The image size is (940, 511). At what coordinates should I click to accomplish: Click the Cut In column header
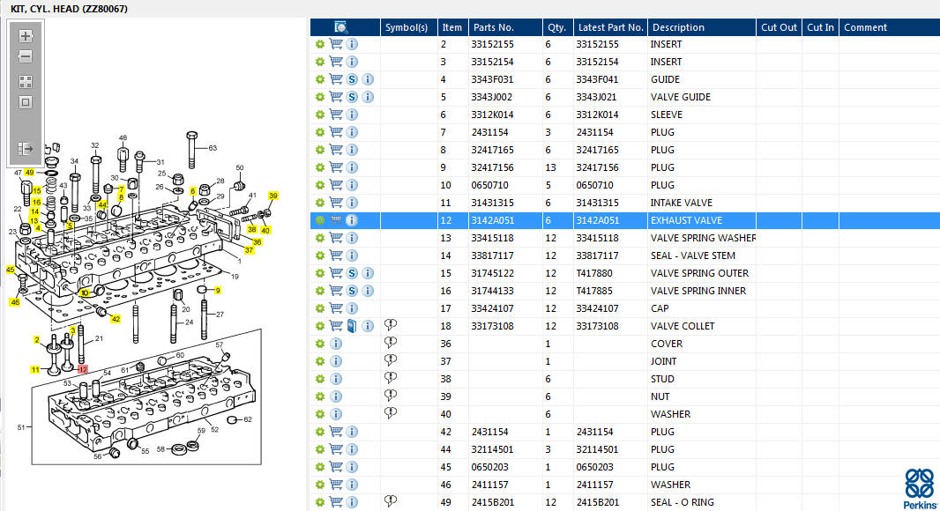820,27
